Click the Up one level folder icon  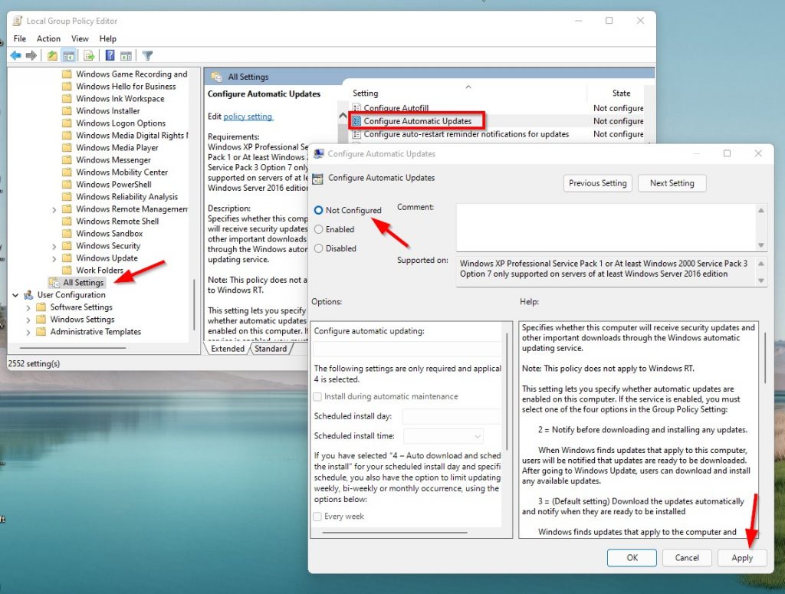(x=52, y=55)
